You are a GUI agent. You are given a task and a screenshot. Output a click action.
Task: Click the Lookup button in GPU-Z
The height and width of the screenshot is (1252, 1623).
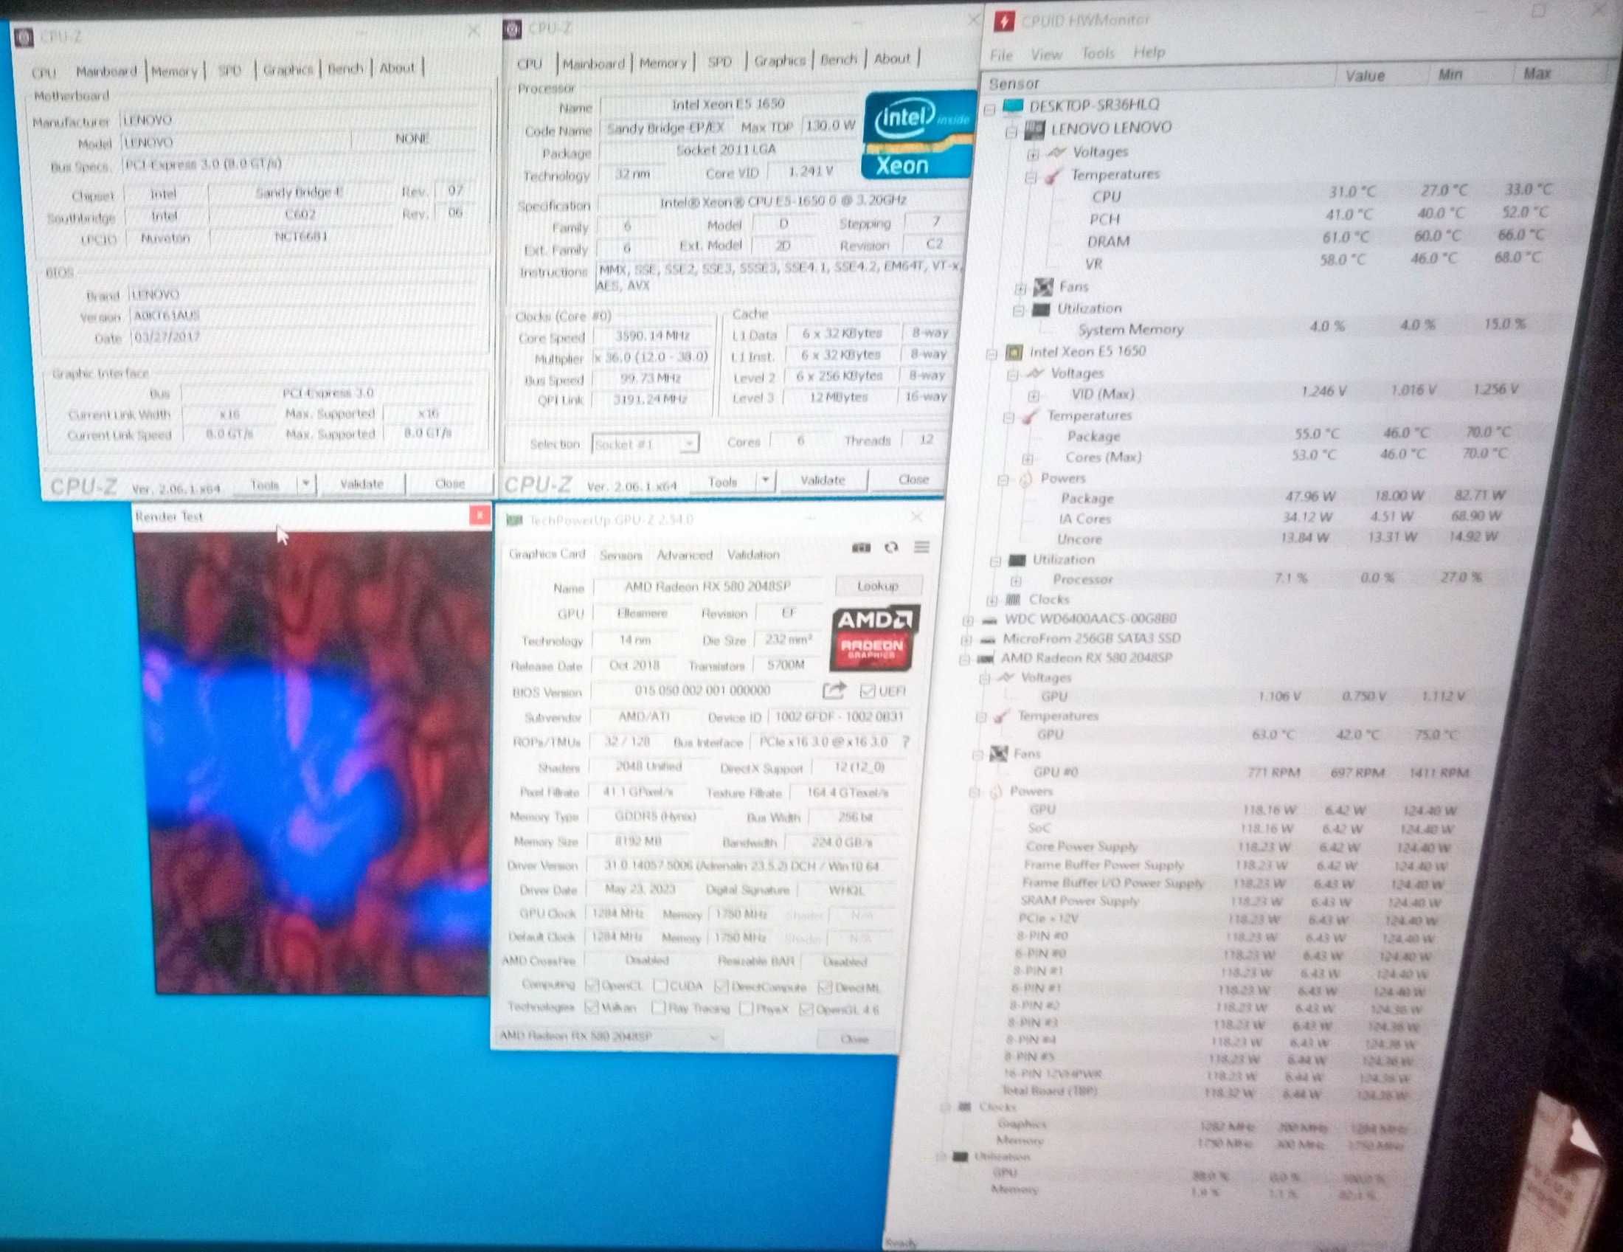pyautogui.click(x=878, y=586)
